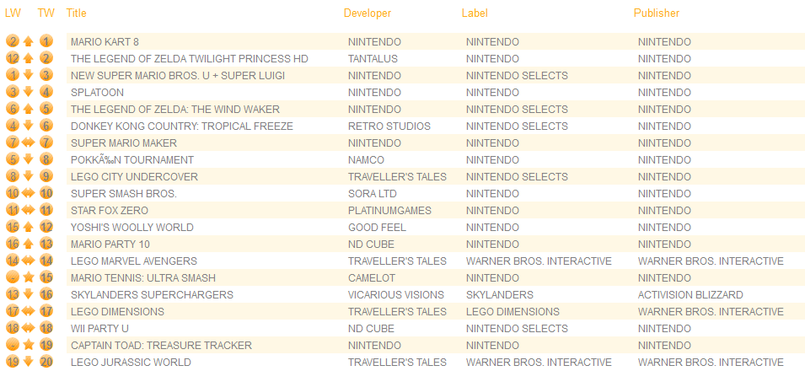This screenshot has height=371, width=805.
Task: Click this-week rank badge 20 for Lego Jurassic World
Action: (46, 362)
